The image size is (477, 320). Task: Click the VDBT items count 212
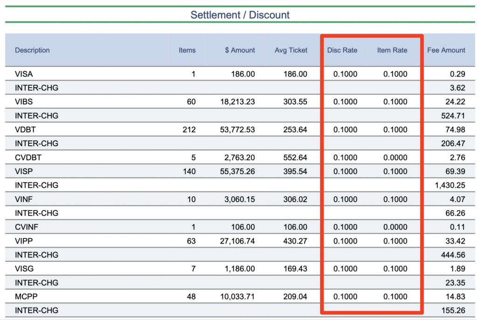click(x=189, y=130)
